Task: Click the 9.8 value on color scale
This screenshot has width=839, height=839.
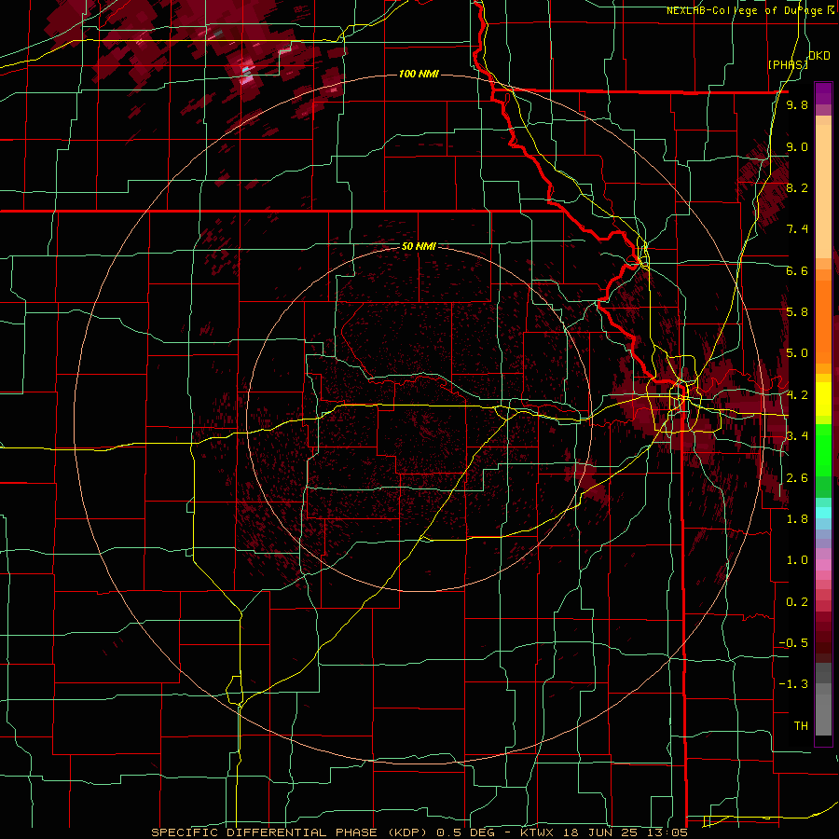Action: click(797, 105)
